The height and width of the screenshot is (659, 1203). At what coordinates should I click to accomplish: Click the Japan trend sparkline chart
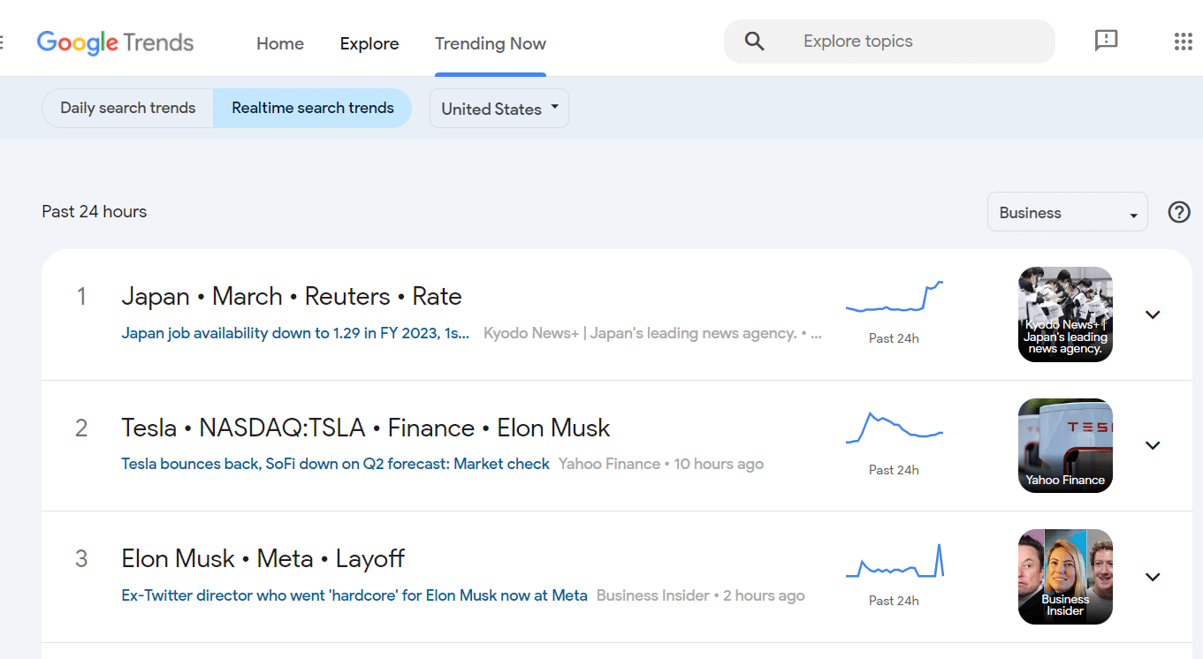pyautogui.click(x=895, y=298)
